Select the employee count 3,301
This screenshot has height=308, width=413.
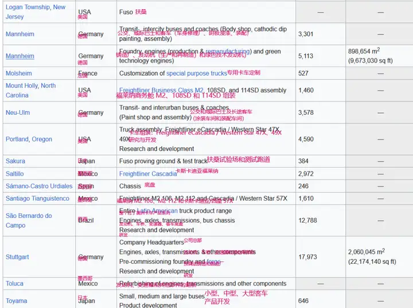click(306, 34)
